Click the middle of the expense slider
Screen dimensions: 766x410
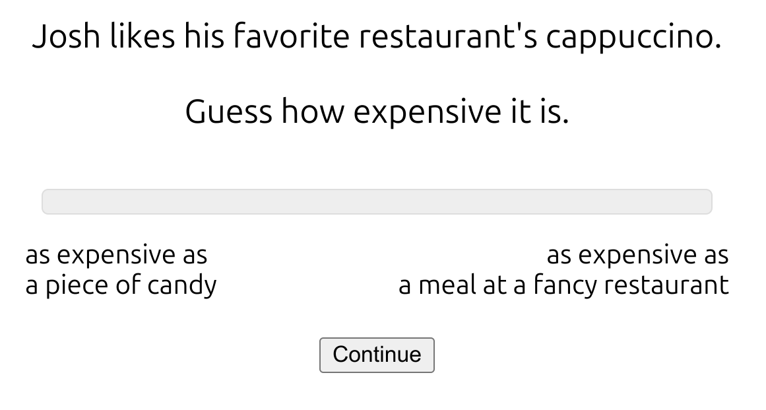377,201
